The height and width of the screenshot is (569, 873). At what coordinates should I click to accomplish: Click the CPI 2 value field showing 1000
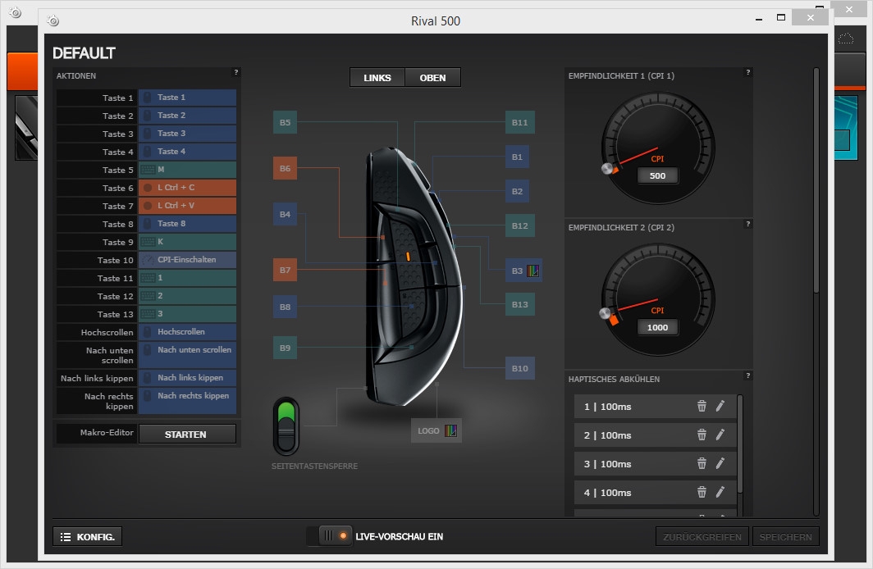click(657, 327)
